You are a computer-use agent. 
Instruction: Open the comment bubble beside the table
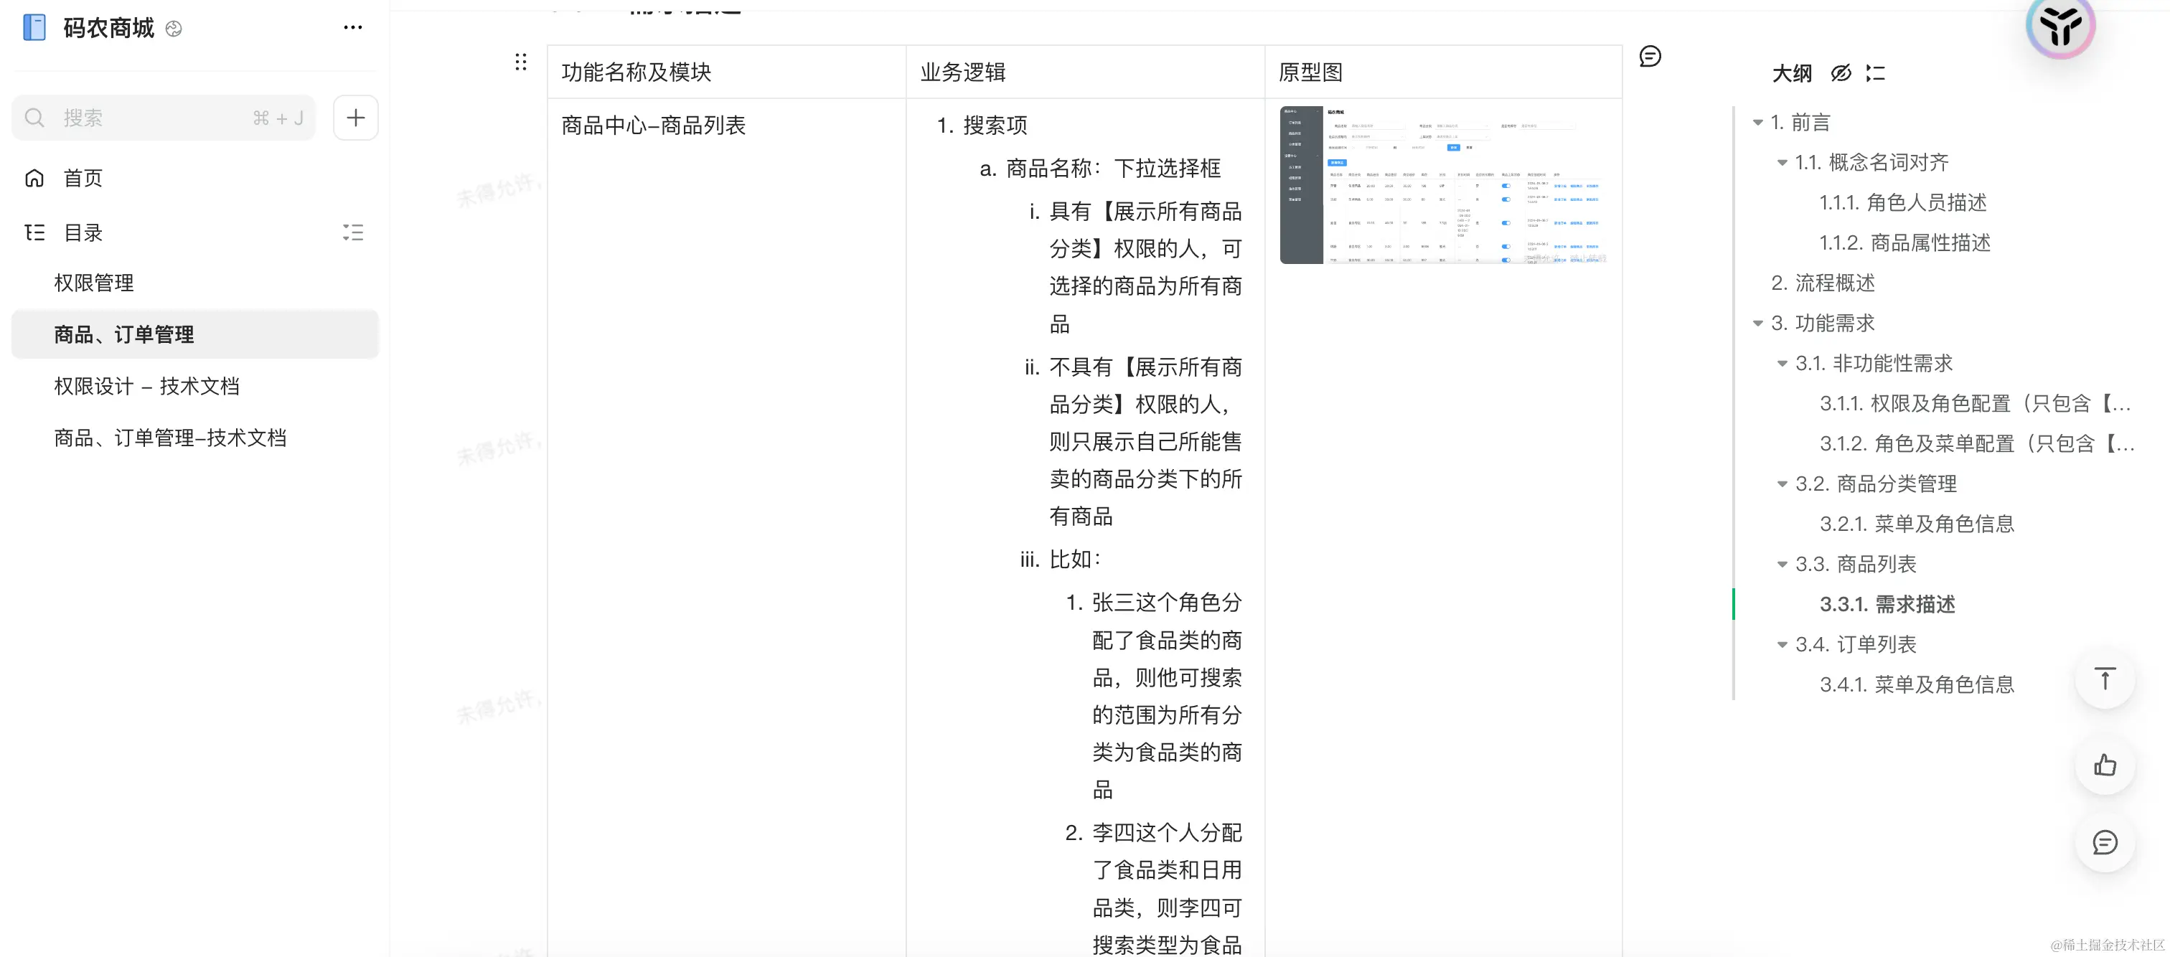click(1650, 57)
